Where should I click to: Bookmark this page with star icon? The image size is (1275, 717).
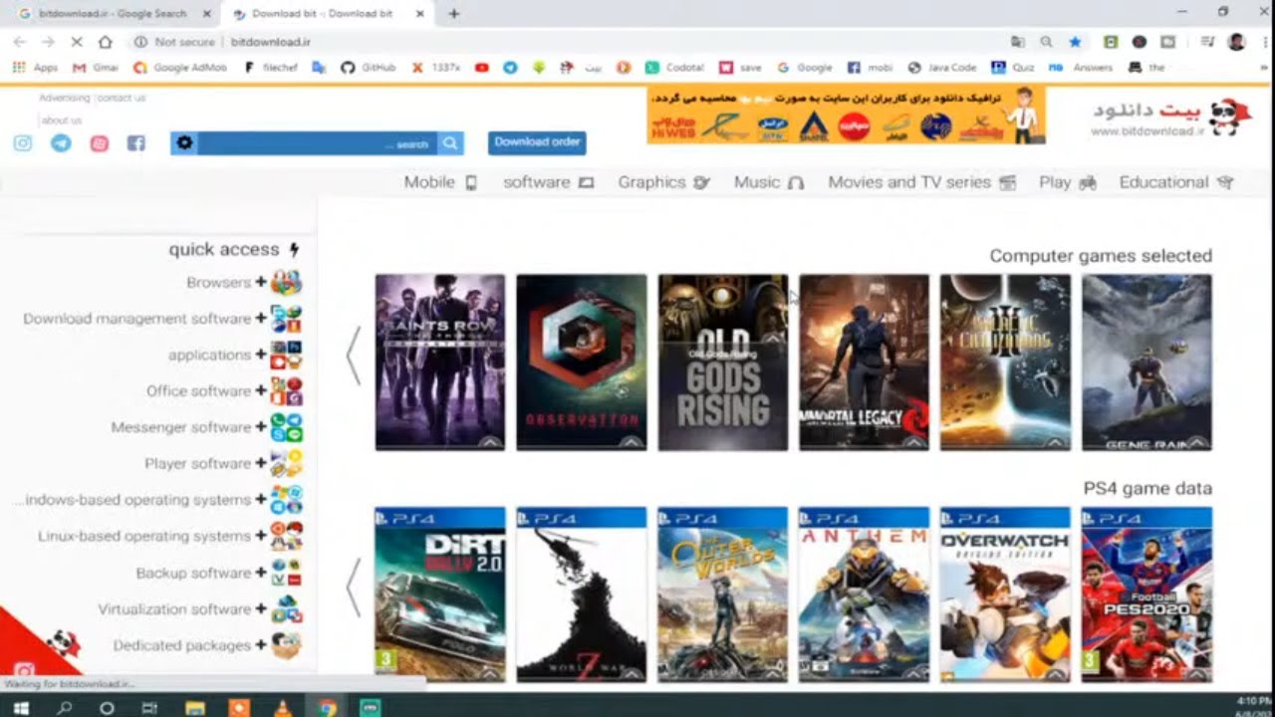(x=1075, y=42)
